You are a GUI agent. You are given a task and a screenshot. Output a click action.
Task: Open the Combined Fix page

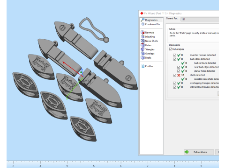(x=150, y=24)
